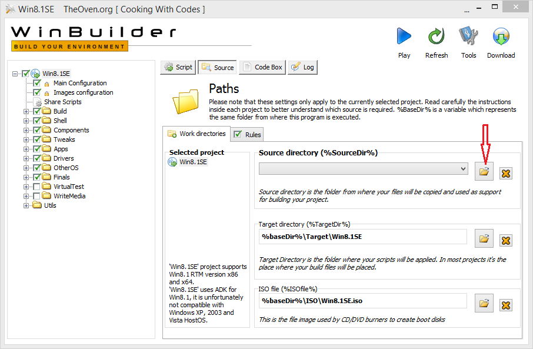Viewport: 533px width, 349px height.
Task: Open the Code Box tab
Action: click(262, 67)
